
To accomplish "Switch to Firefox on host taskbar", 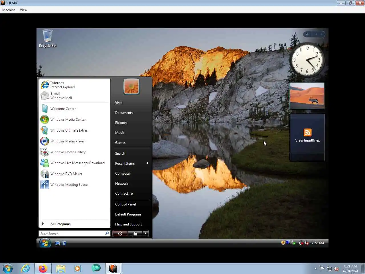I will [43, 269].
